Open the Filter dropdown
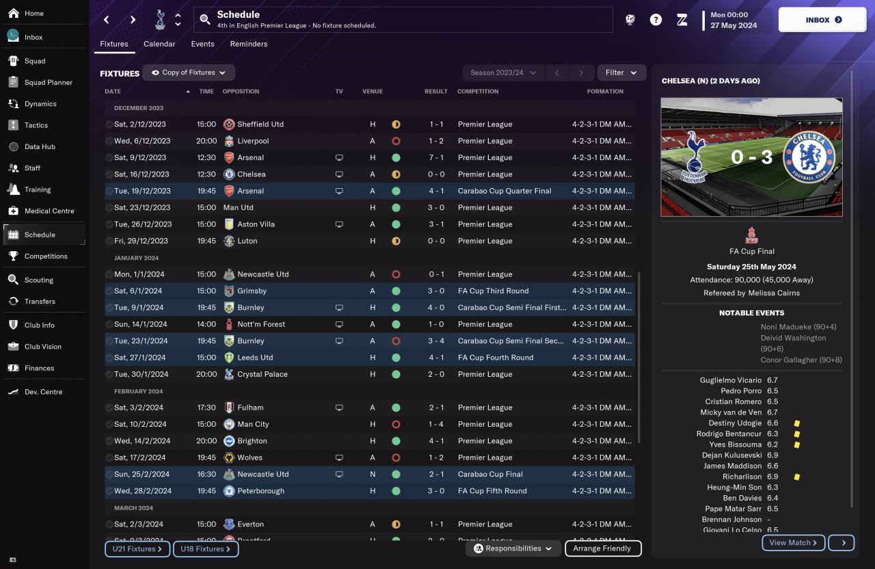 621,72
